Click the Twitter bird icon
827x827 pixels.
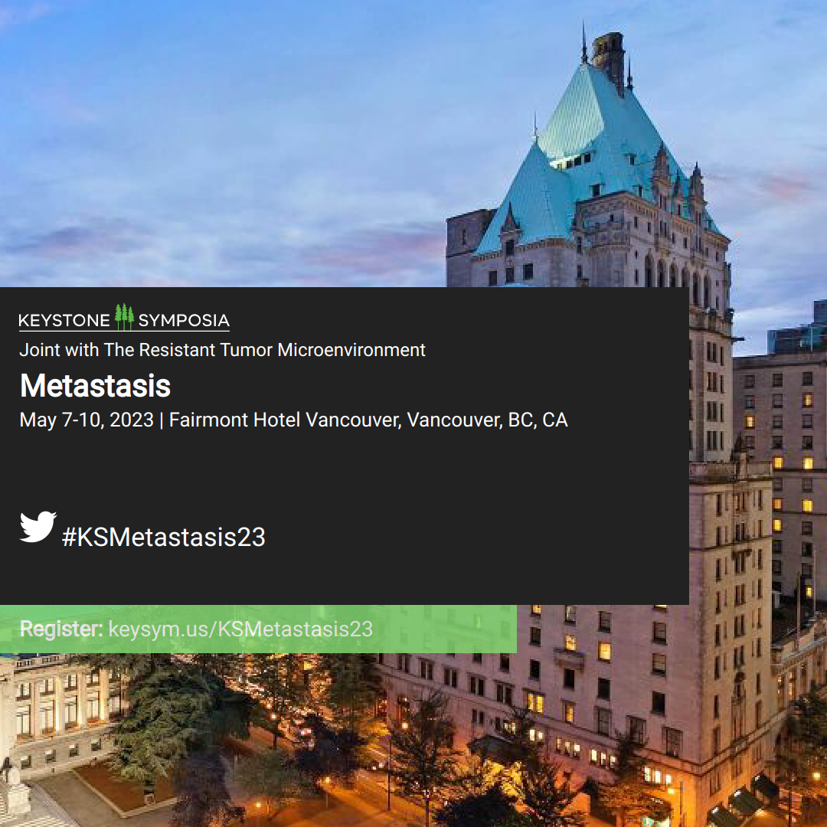(38, 526)
